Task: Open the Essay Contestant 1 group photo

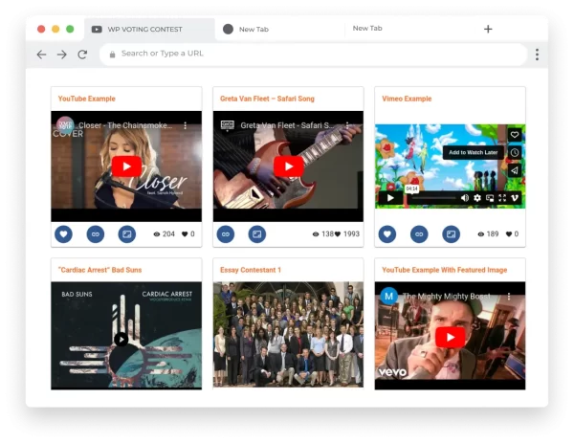Action: click(288, 334)
